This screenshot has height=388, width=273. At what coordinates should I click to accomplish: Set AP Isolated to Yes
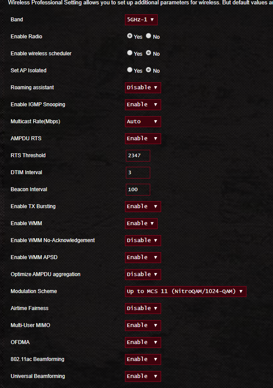pos(130,70)
